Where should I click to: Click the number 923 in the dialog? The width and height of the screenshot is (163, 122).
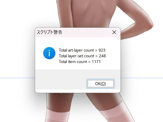pyautogui.click(x=102, y=50)
